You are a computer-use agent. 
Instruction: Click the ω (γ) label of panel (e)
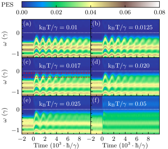click(x=5, y=115)
